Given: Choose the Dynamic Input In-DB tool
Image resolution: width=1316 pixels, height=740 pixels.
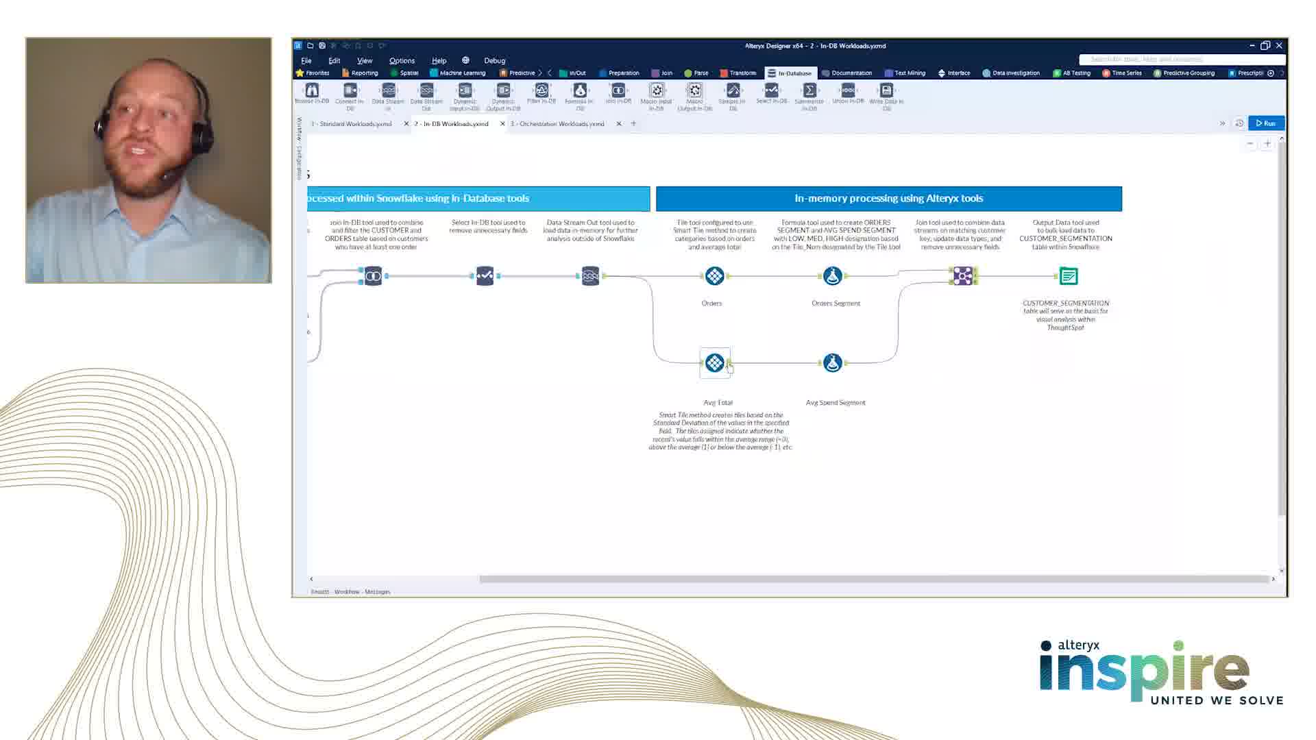Looking at the screenshot, I should click(x=465, y=97).
